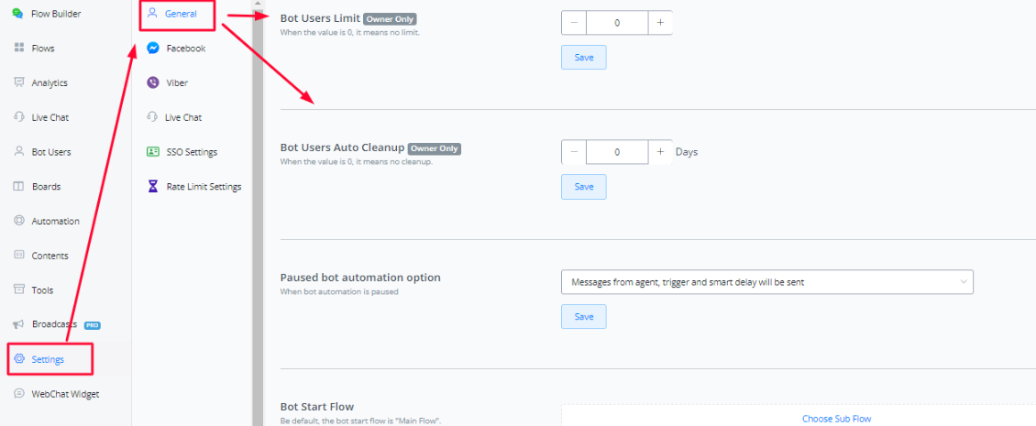This screenshot has width=1036, height=426.
Task: Save the paused bot automation option
Action: (x=584, y=316)
